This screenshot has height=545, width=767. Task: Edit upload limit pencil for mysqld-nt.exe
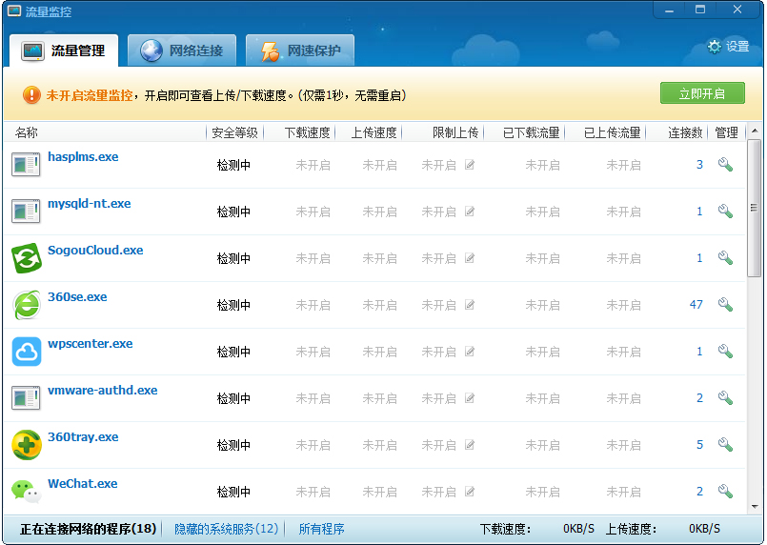point(470,212)
